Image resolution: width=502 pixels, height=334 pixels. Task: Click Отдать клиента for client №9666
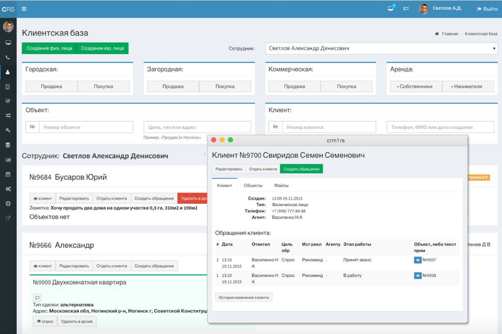click(x=112, y=266)
